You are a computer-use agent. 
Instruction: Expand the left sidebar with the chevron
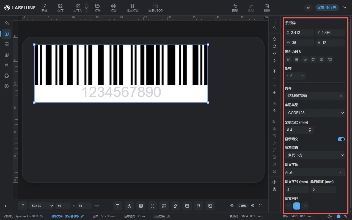click(5, 206)
